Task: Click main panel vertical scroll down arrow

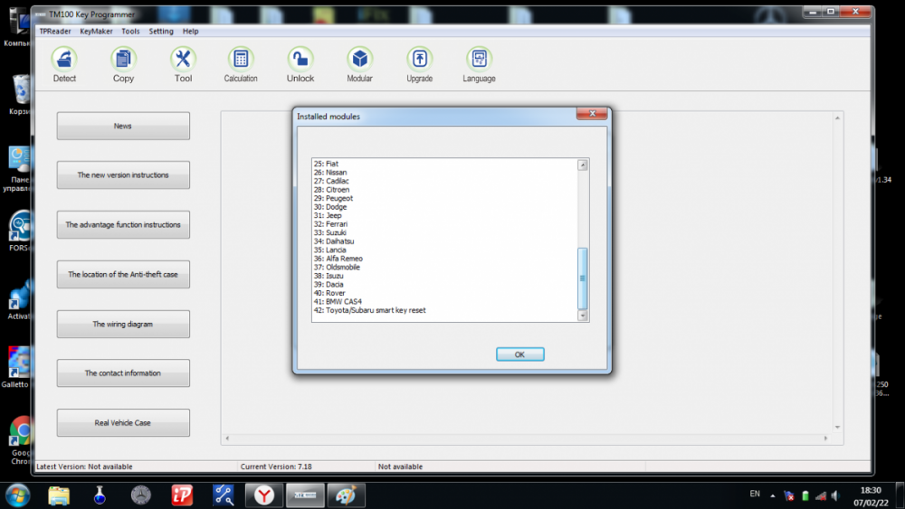Action: [x=837, y=427]
